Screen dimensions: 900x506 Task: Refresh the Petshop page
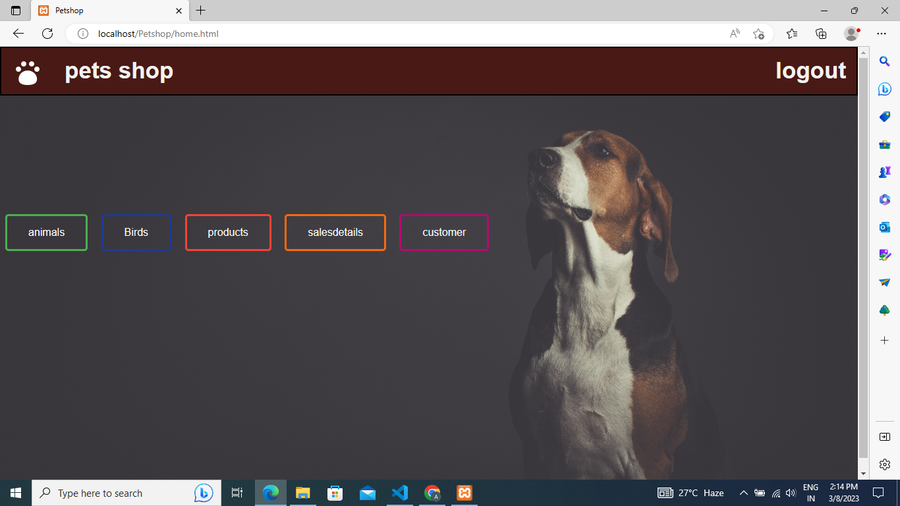click(x=47, y=34)
